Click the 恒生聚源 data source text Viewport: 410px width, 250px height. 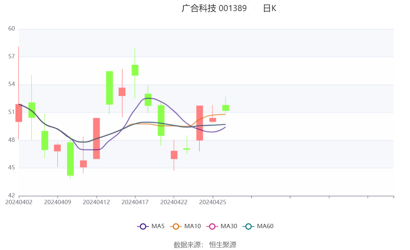click(x=222, y=245)
